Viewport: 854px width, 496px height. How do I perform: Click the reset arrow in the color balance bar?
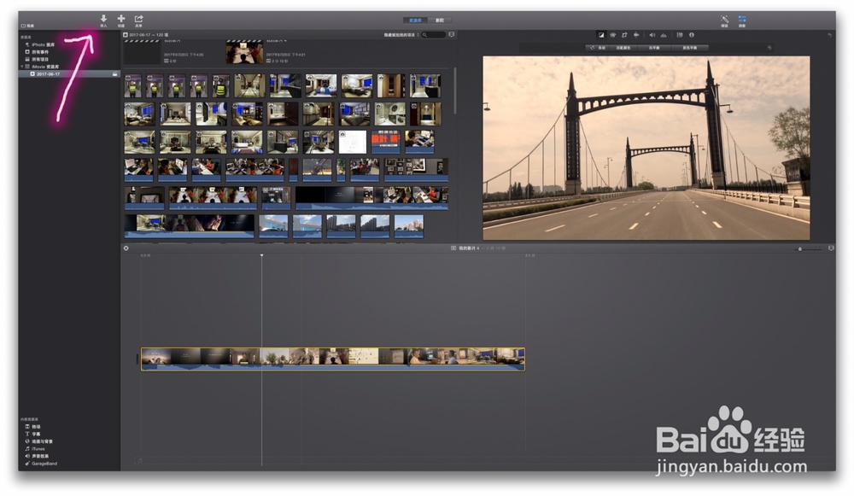click(769, 48)
